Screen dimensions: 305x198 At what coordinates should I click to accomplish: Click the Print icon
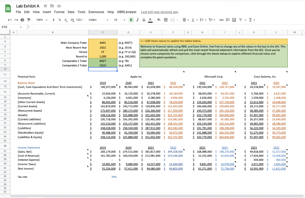coord(22,20)
